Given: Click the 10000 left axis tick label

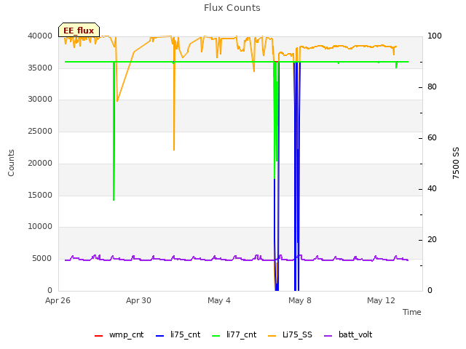Looking at the screenshot, I should (40, 227).
